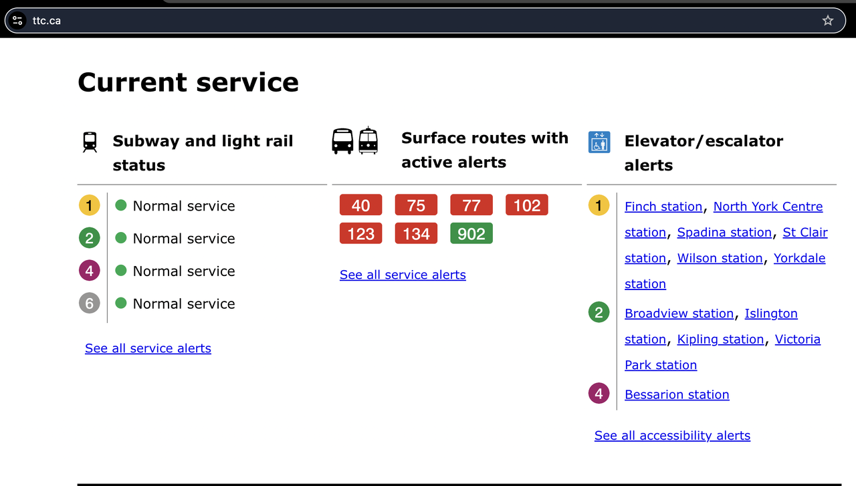Open the Finch station link
The image size is (856, 486).
point(663,207)
